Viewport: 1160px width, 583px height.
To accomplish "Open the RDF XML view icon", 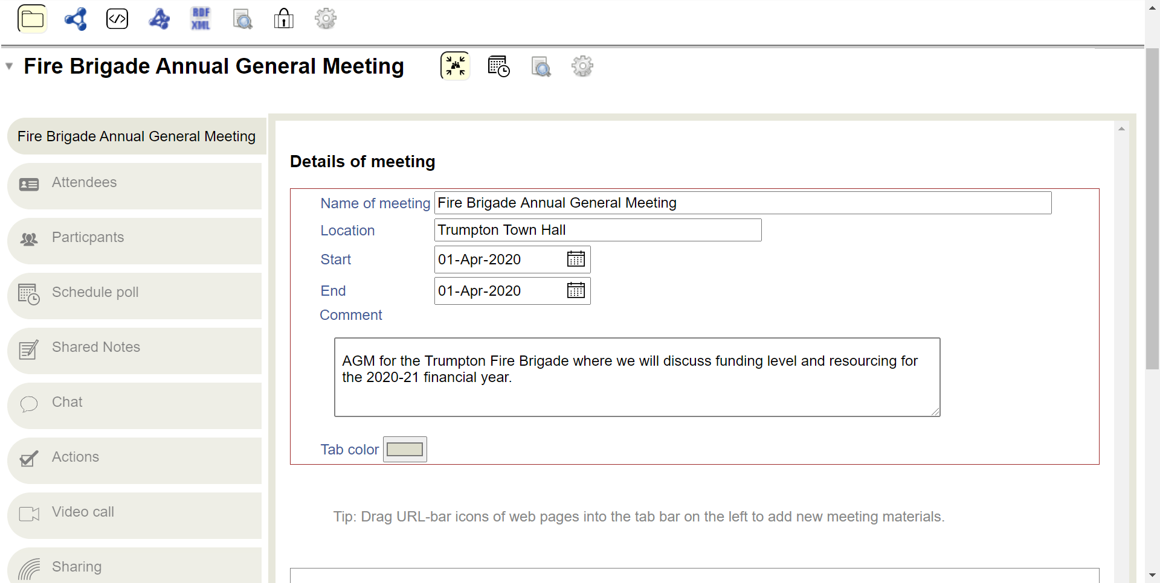I will click(201, 19).
